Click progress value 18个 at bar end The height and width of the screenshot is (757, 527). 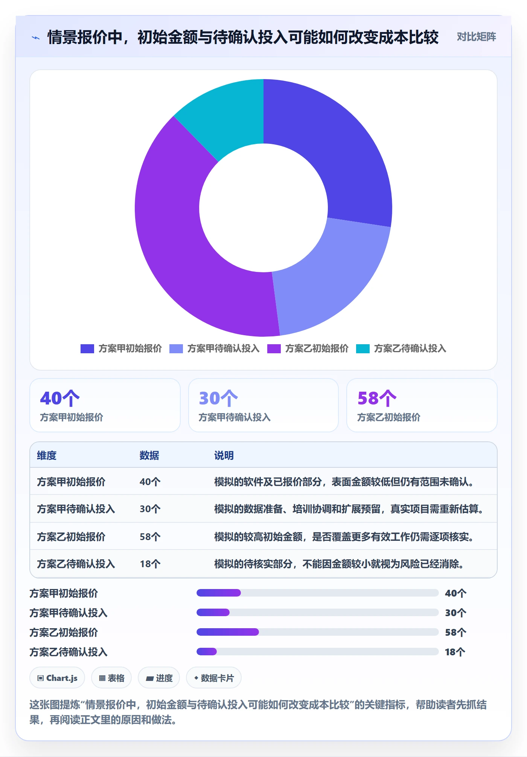[455, 652]
